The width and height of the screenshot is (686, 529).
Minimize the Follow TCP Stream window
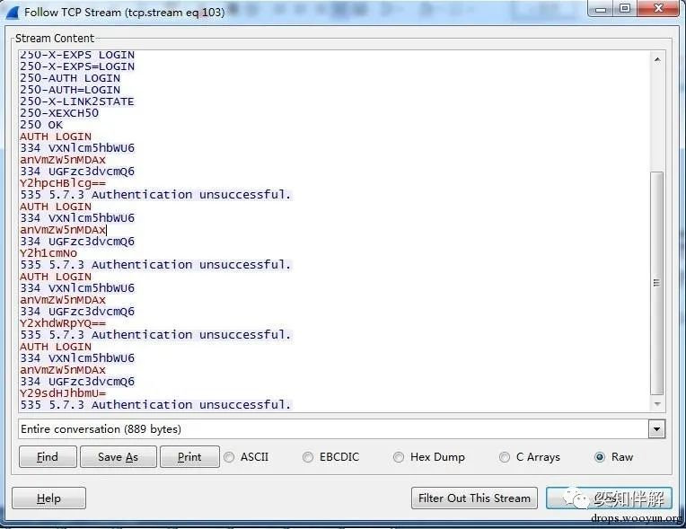tap(601, 9)
